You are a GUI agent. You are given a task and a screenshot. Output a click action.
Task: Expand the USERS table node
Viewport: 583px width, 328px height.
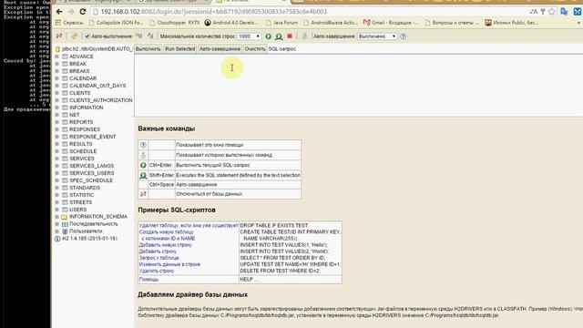coord(56,210)
